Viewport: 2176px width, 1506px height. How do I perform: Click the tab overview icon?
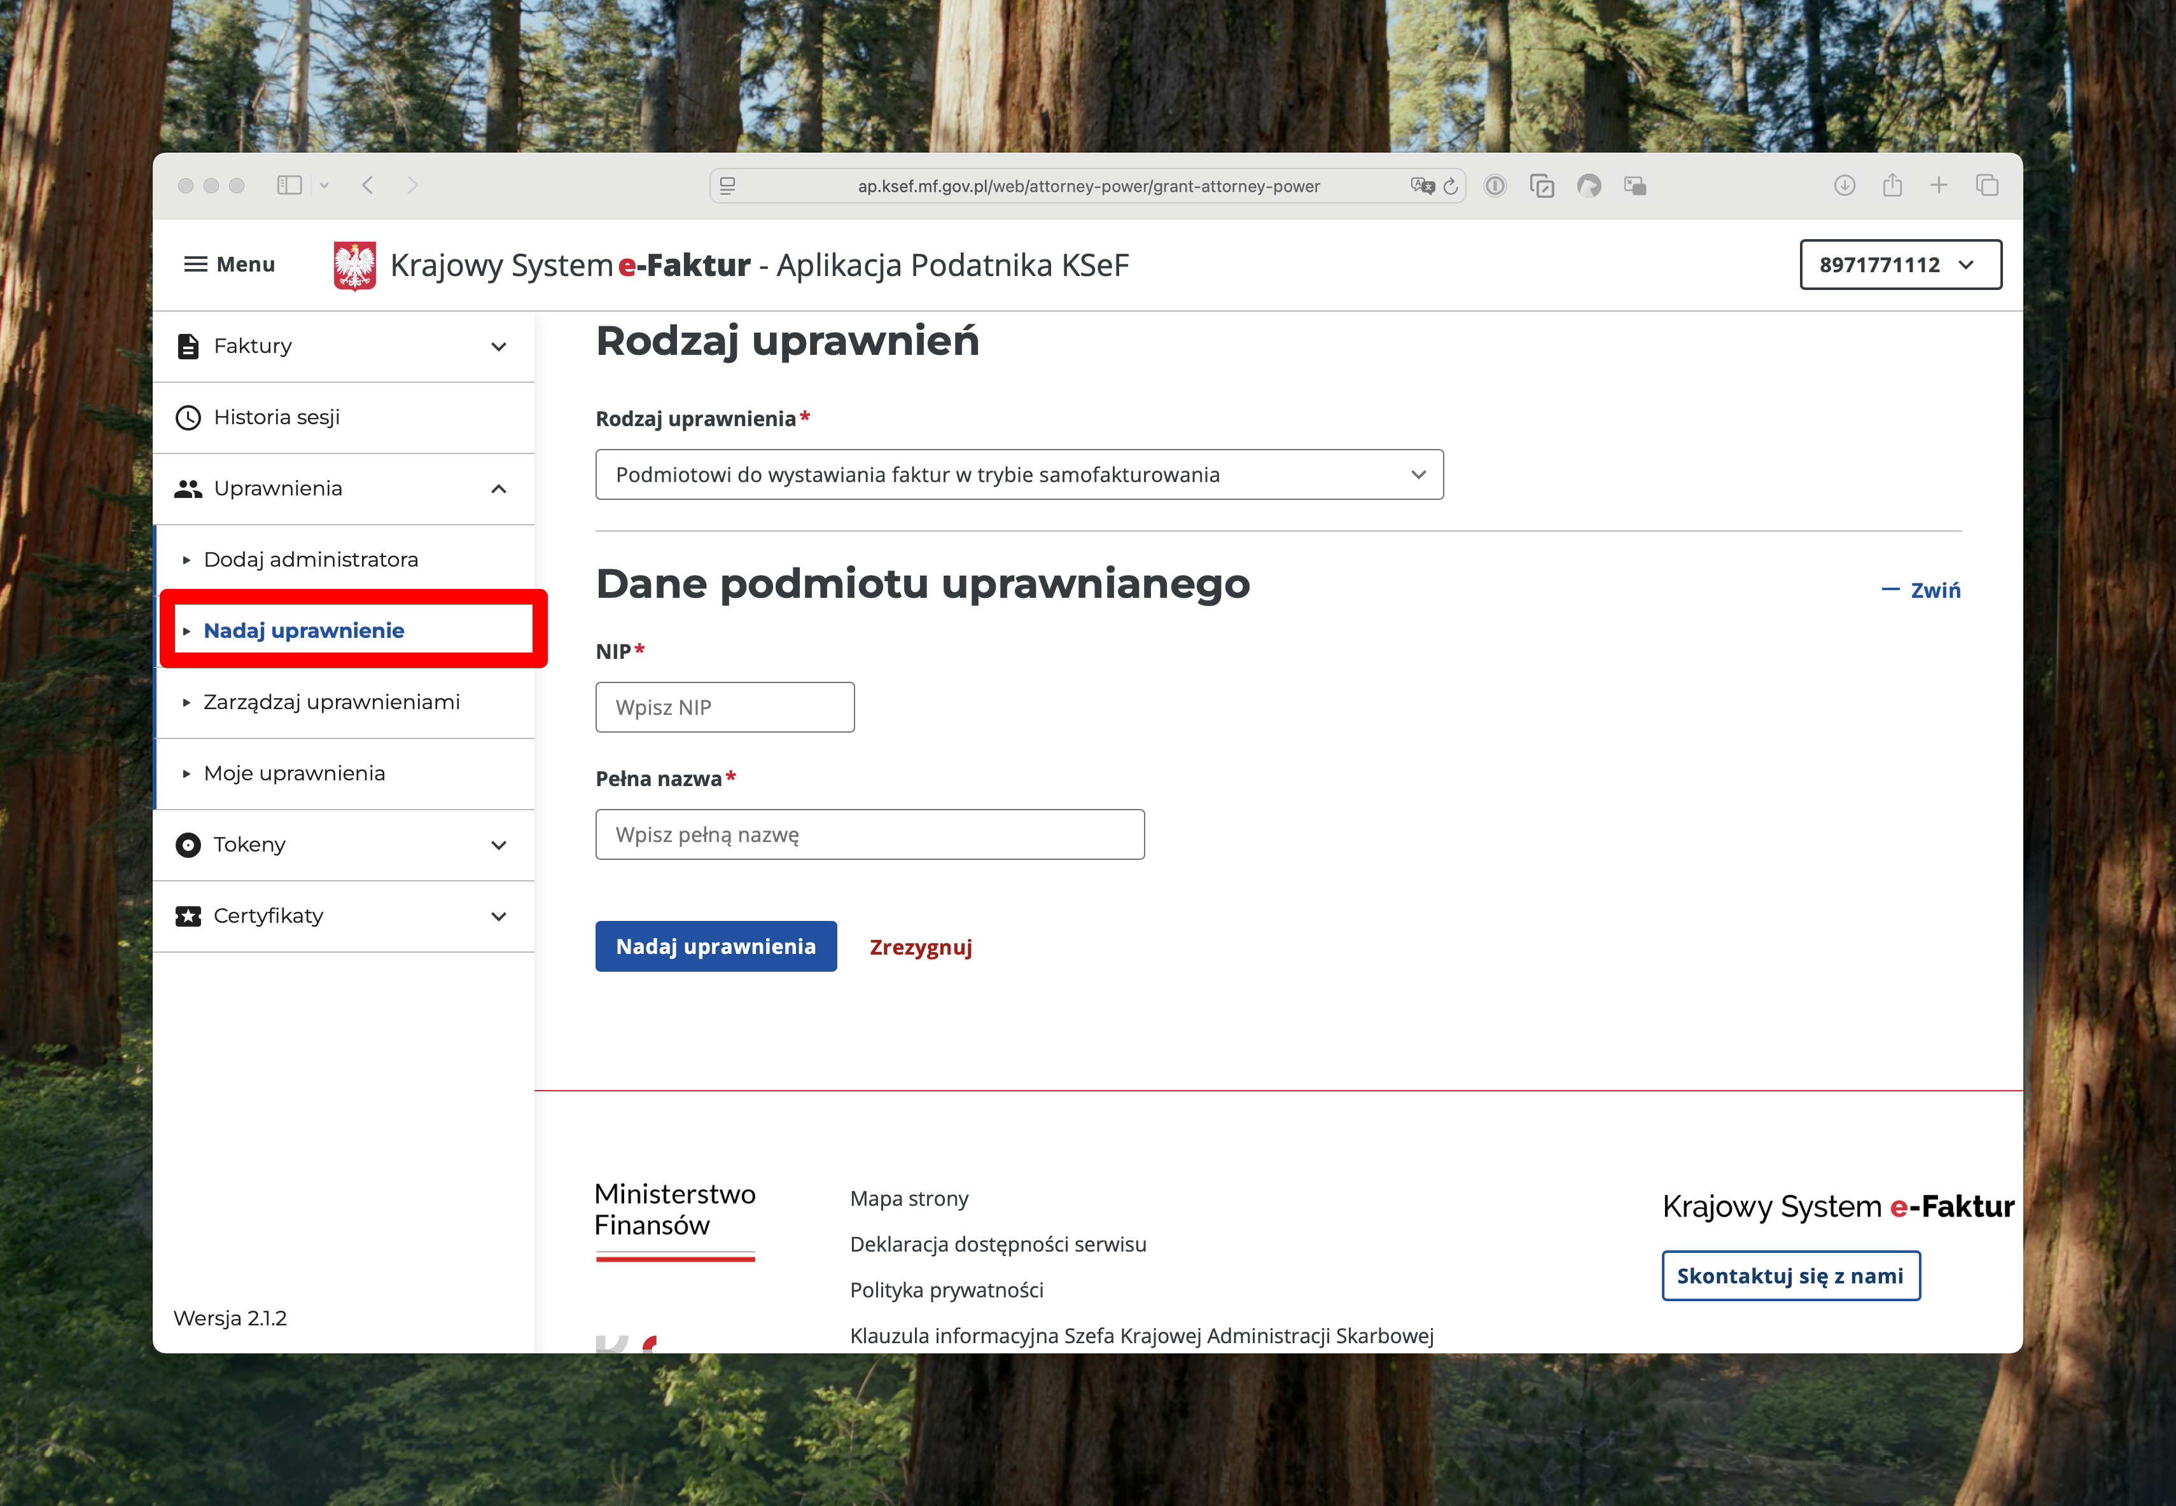click(x=1986, y=186)
